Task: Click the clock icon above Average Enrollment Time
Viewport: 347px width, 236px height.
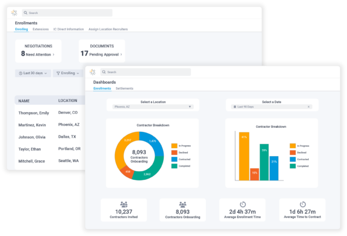Action: click(242, 204)
